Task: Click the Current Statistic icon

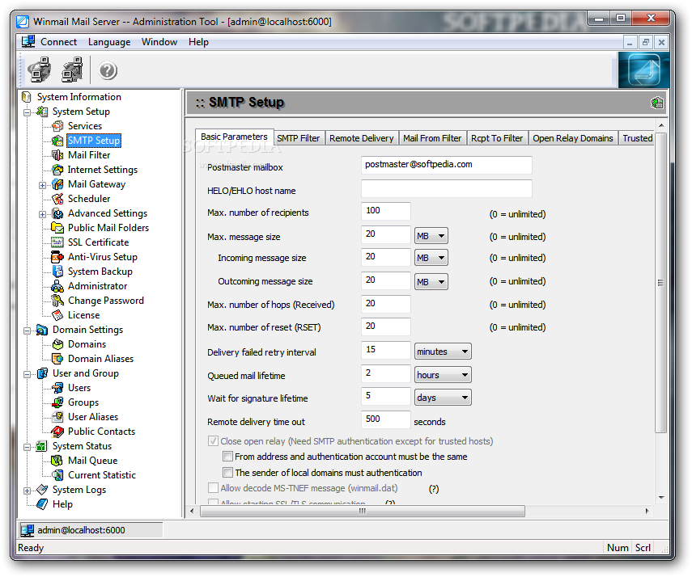Action: click(x=57, y=475)
